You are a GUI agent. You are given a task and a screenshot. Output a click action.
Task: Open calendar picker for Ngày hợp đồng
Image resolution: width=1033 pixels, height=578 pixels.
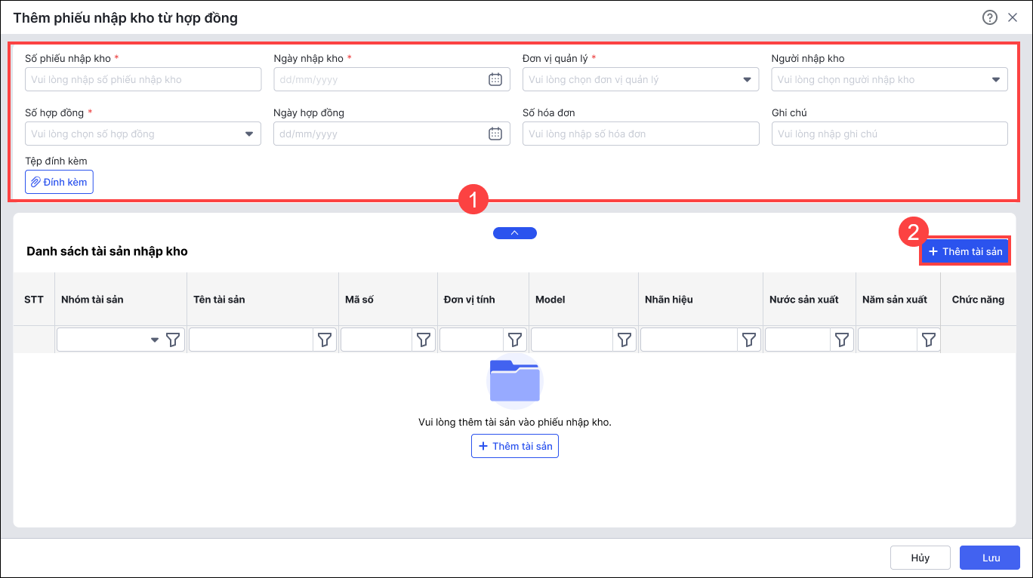[x=495, y=134]
